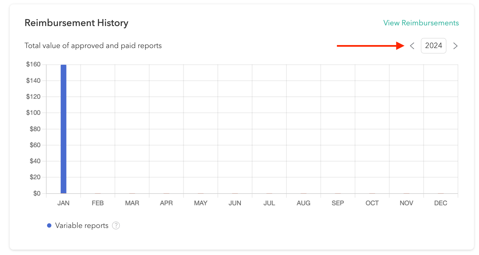
Task: Click the DEC month axis label
Action: point(441,203)
